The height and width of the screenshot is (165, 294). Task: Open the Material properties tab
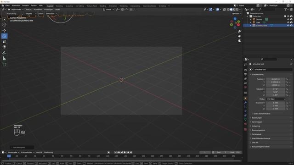245,124
